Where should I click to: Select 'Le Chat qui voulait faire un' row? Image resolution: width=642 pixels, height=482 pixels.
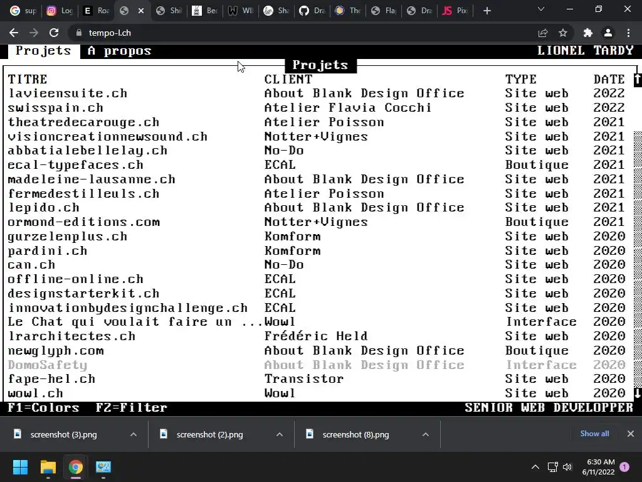click(x=317, y=322)
